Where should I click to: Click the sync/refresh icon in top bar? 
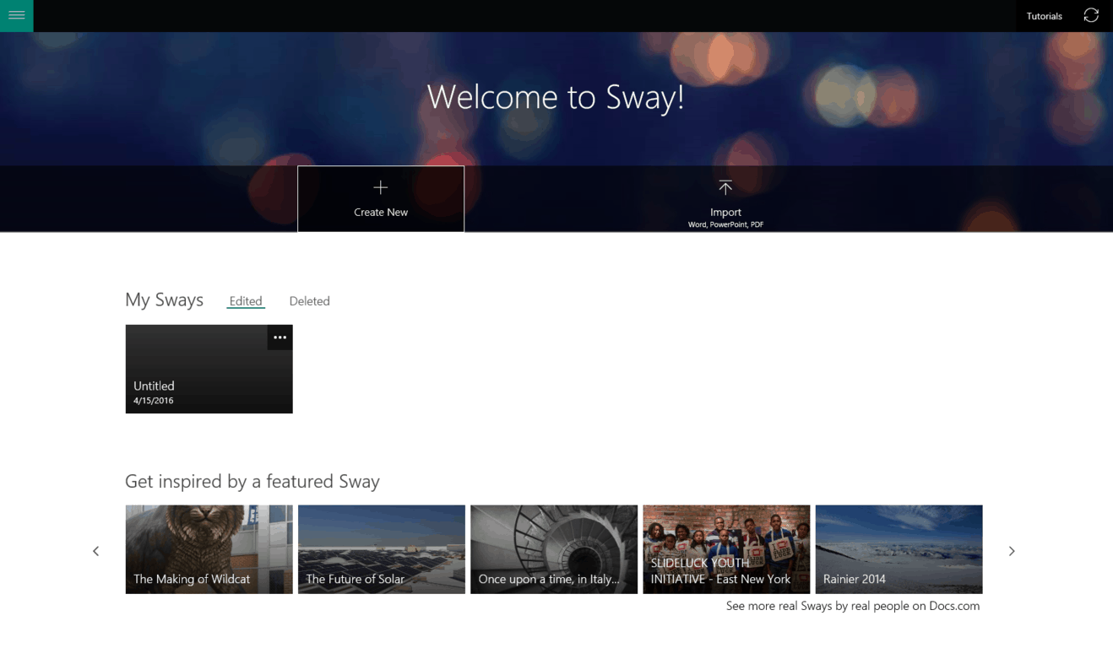pos(1091,15)
